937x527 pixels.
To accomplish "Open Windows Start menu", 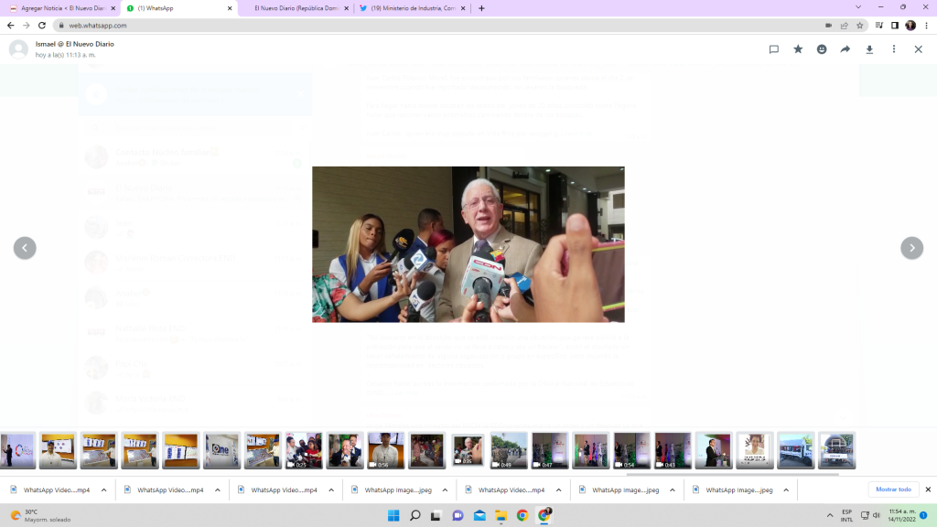I will coord(393,515).
